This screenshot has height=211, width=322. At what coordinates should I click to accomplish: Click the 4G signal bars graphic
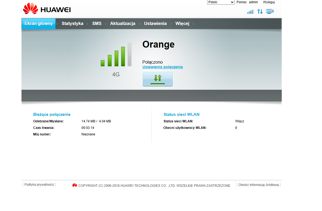116,56
